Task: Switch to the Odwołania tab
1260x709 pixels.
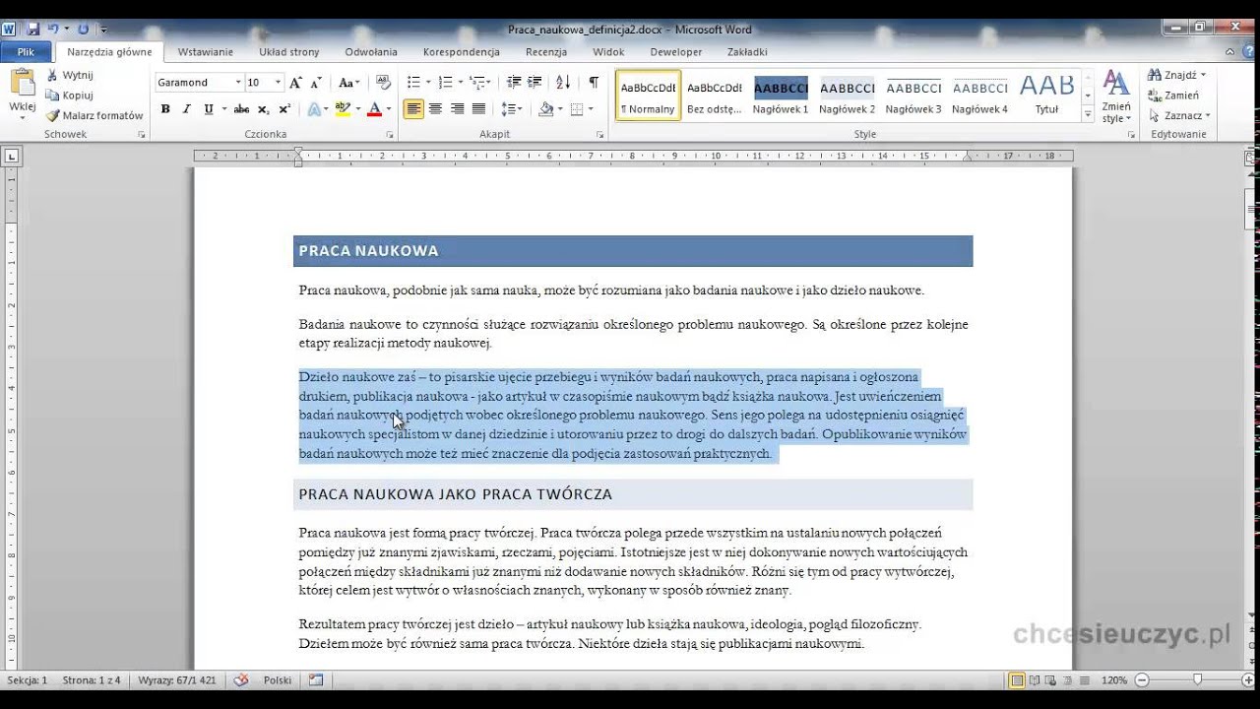Action: tap(371, 52)
